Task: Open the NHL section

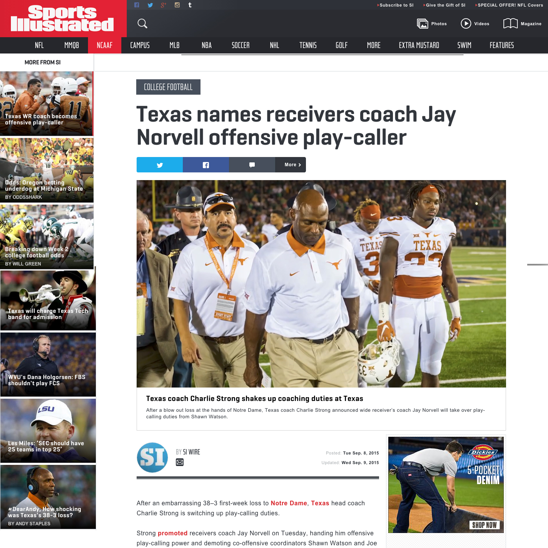Action: pyautogui.click(x=274, y=45)
